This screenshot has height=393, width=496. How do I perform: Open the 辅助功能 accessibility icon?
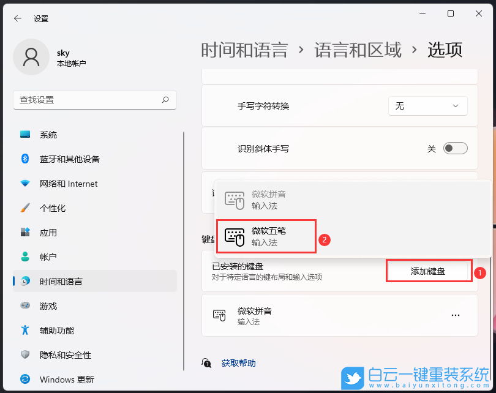click(x=24, y=330)
